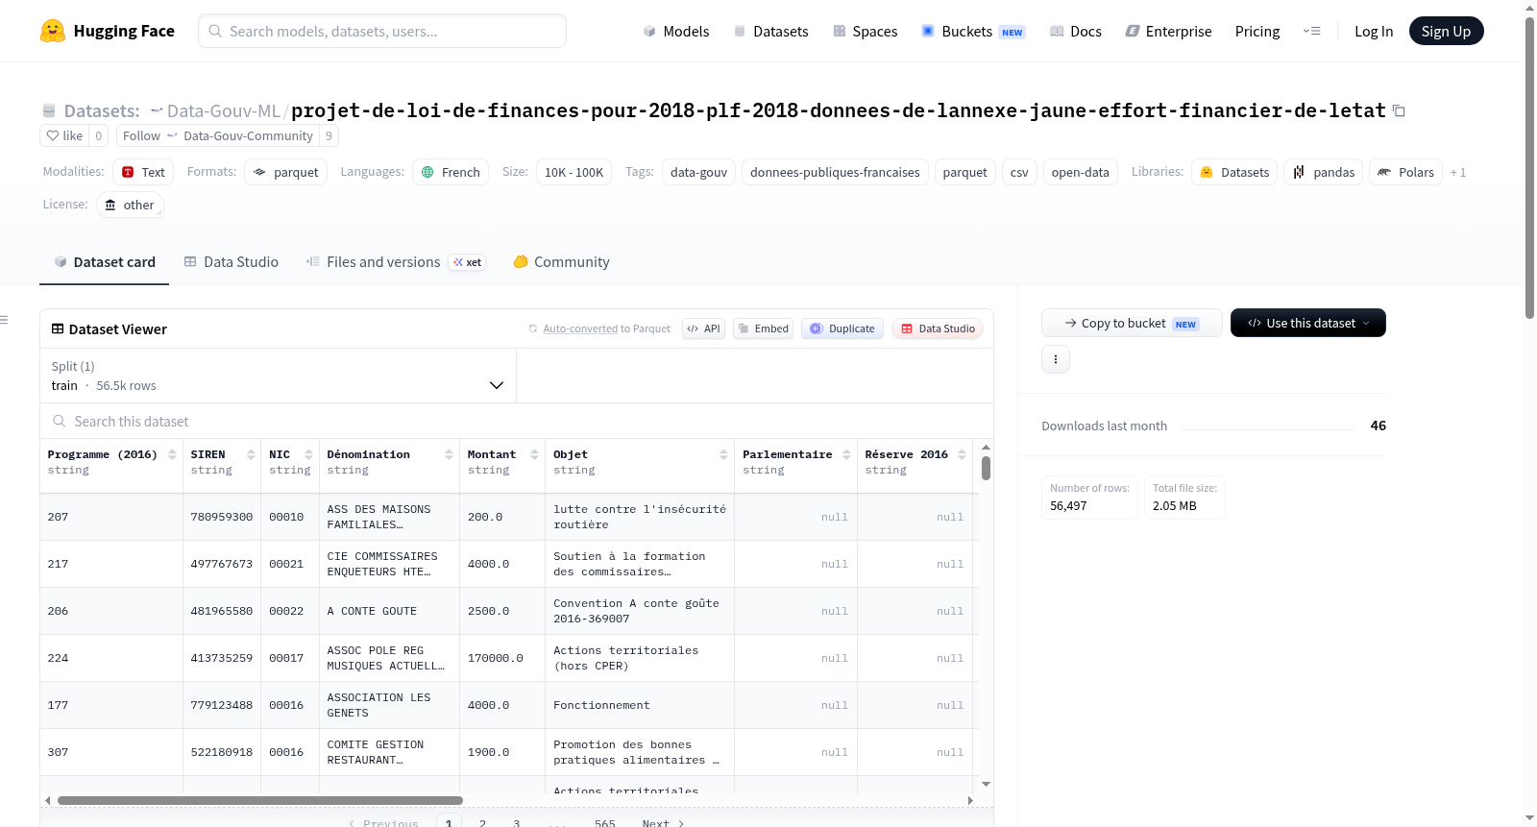Viewport: 1537px width, 827px height.
Task: Select the donnees-publiques-francaises tag
Action: 835,172
